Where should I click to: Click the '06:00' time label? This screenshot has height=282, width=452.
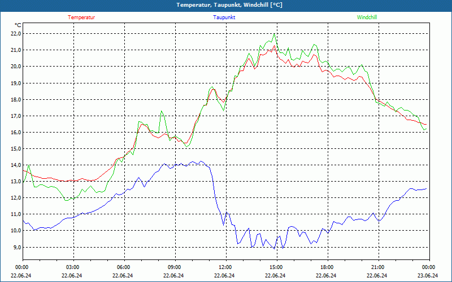pos(124,267)
